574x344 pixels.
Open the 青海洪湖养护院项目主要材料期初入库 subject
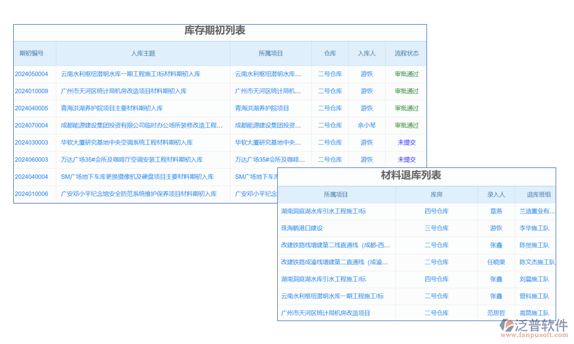click(x=112, y=108)
